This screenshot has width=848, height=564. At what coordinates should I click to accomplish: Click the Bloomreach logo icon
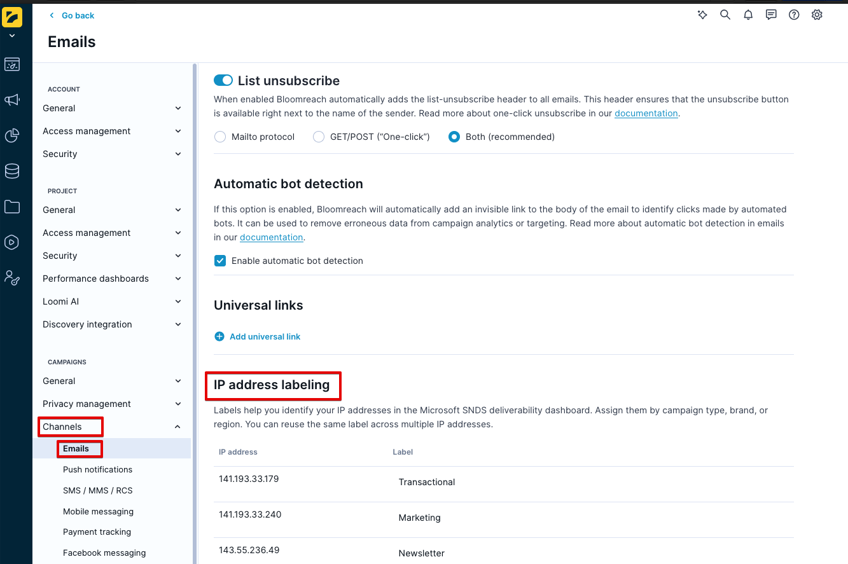coord(12,17)
